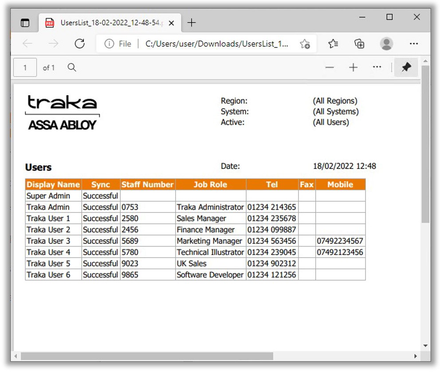Image resolution: width=440 pixels, height=372 pixels.
Task: Click the horizontal scrollbar thumb
Action: click(x=147, y=356)
